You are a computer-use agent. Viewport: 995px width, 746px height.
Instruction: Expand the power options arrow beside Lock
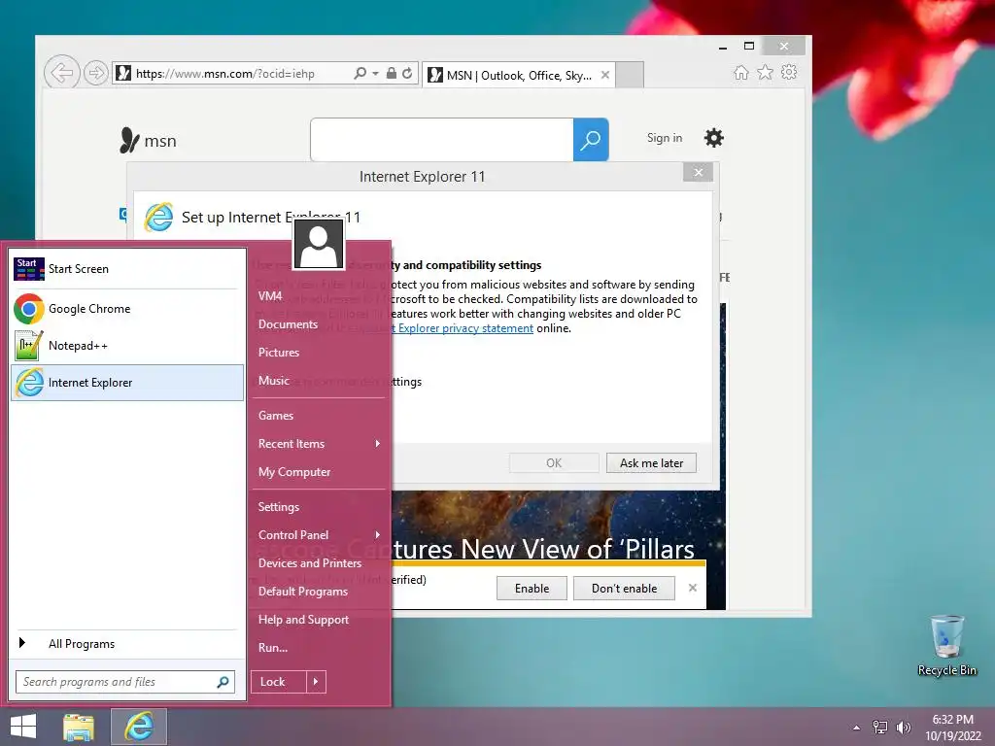point(316,682)
